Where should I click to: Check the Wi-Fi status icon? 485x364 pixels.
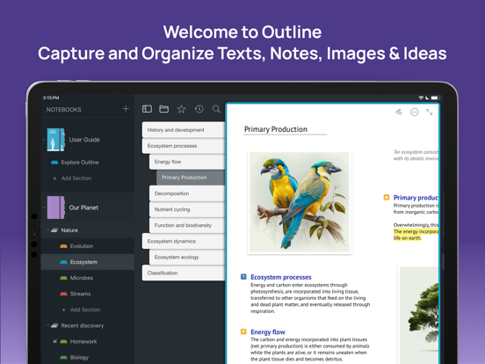(421, 98)
